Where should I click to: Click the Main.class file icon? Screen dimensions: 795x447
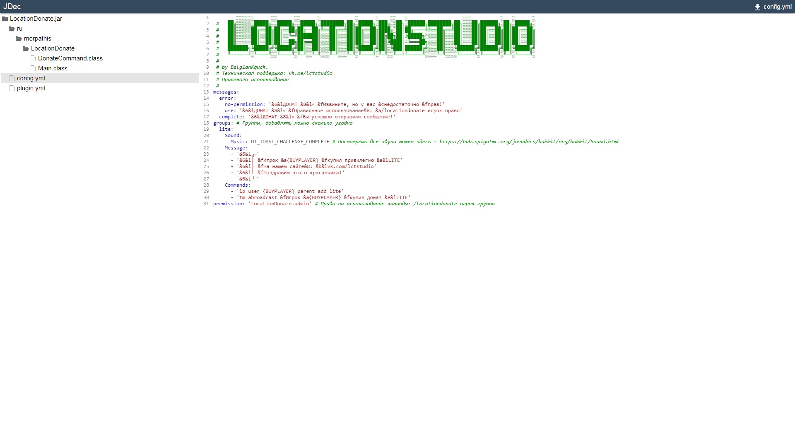[x=33, y=68]
